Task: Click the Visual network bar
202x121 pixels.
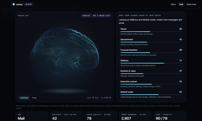Action: click(151, 32)
